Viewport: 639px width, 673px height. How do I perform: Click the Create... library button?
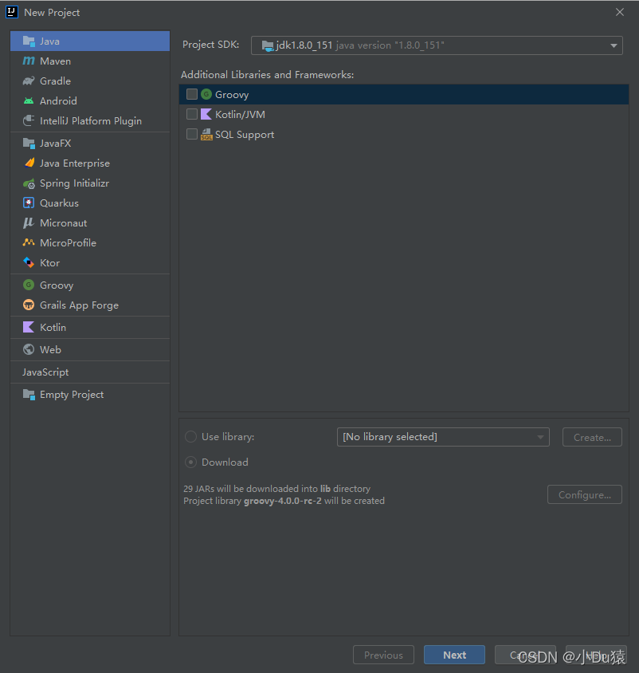click(x=592, y=437)
